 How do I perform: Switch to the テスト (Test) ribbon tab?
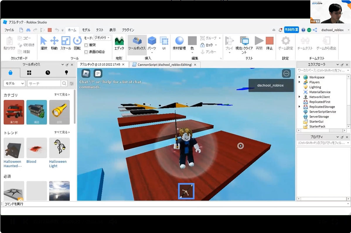coord(100,30)
